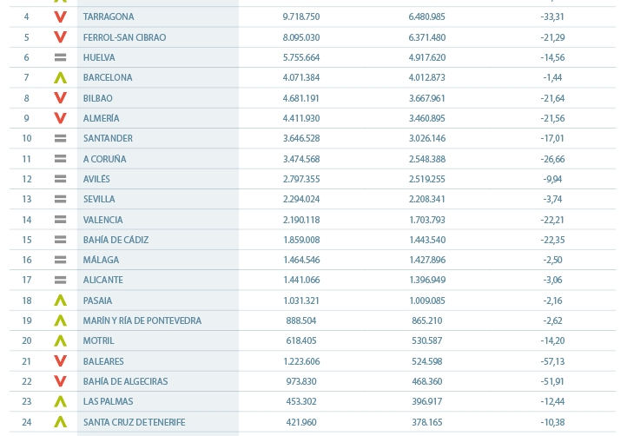Click the BAHÍA DE CÁDIZ port name
Viewport: 627px width, 436px height.
tap(116, 240)
